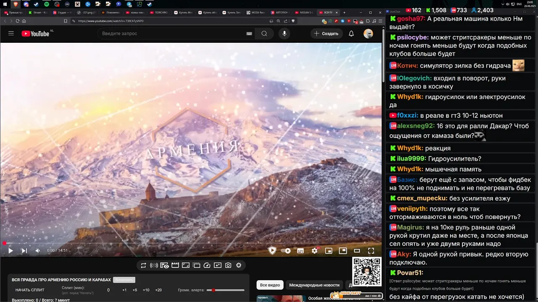Screen dimensions: 538x302
Task: Open Brave shields icon in address bar
Action: click(x=293, y=21)
